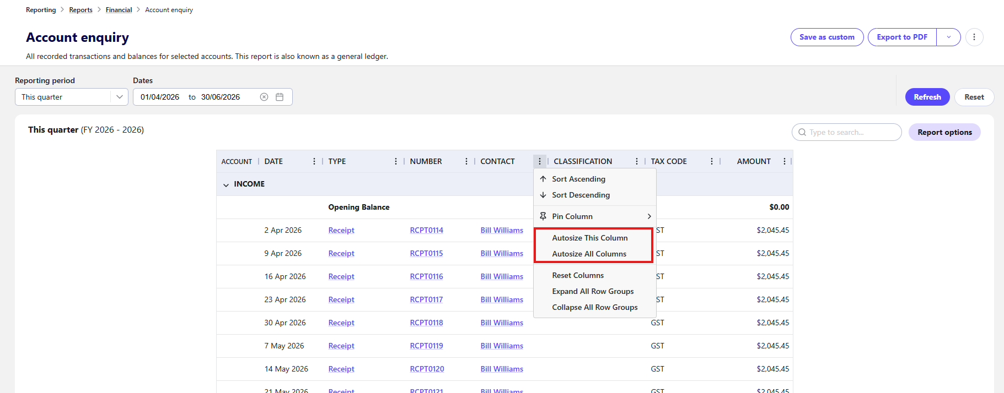
Task: Select Reset Columns menu entry
Action: coord(595,275)
